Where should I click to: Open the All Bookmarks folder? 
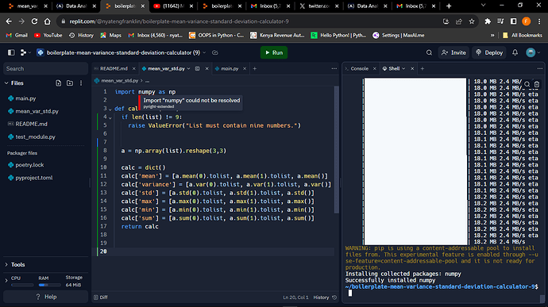tap(523, 35)
